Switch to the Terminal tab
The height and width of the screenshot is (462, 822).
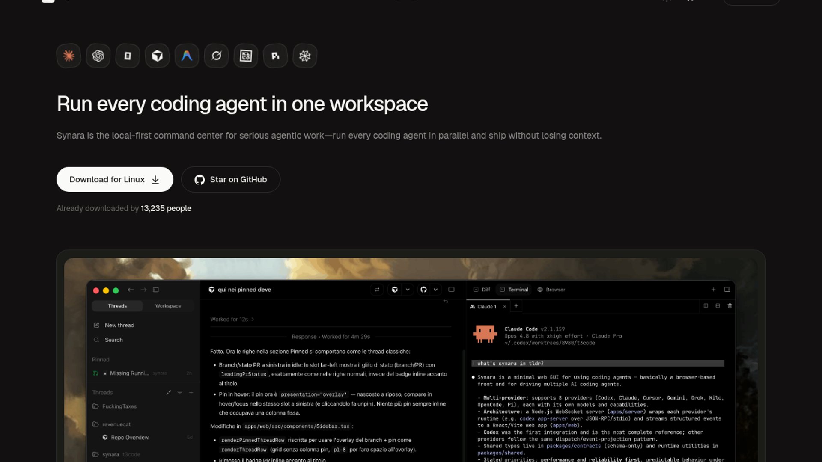coord(514,290)
